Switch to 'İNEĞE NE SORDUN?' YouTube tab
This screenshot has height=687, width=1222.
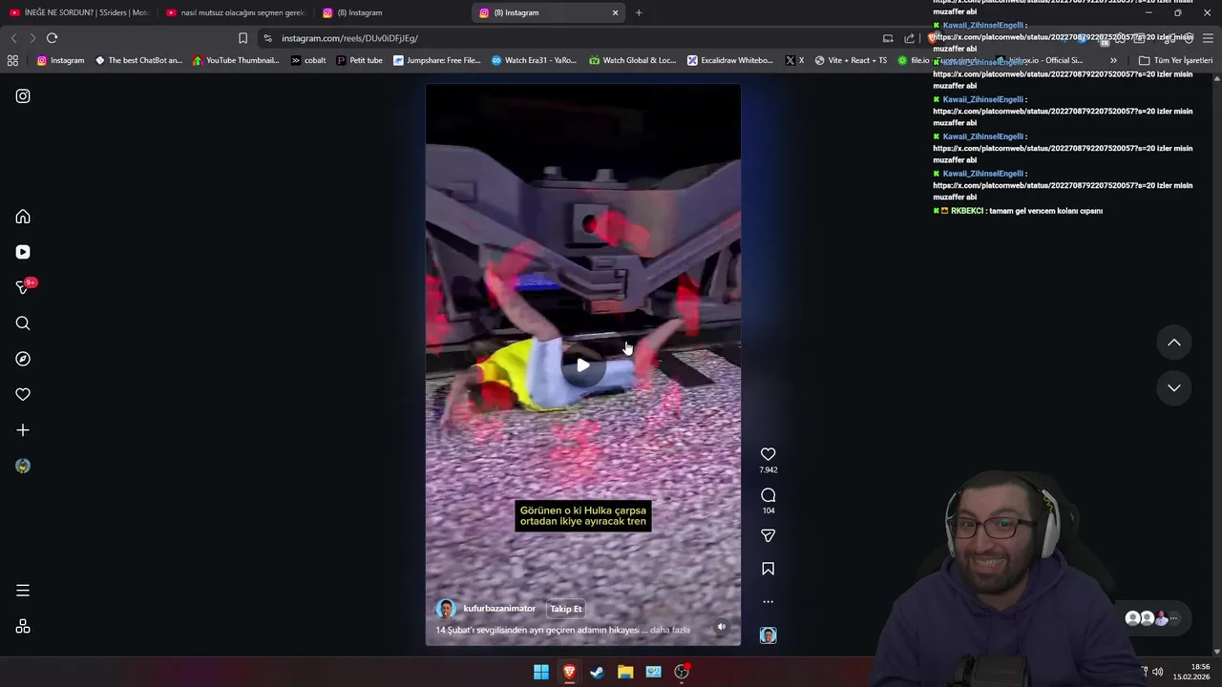click(x=79, y=12)
